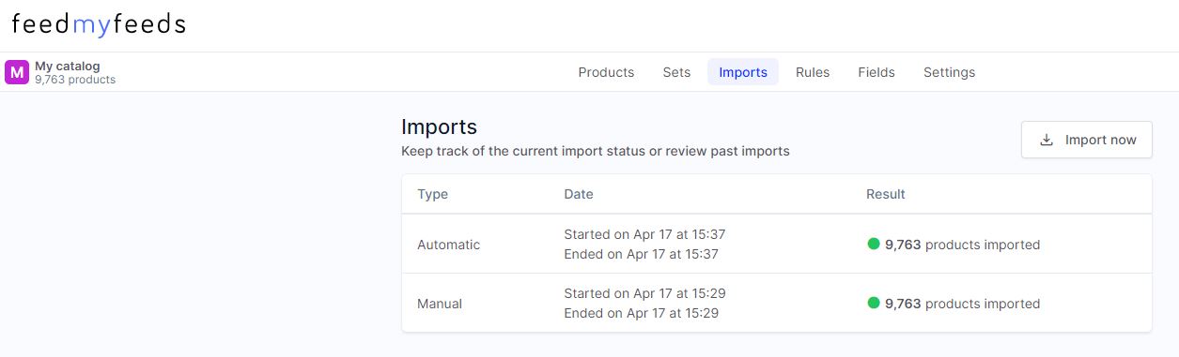
Task: Go to the Rules tab
Action: coord(813,72)
